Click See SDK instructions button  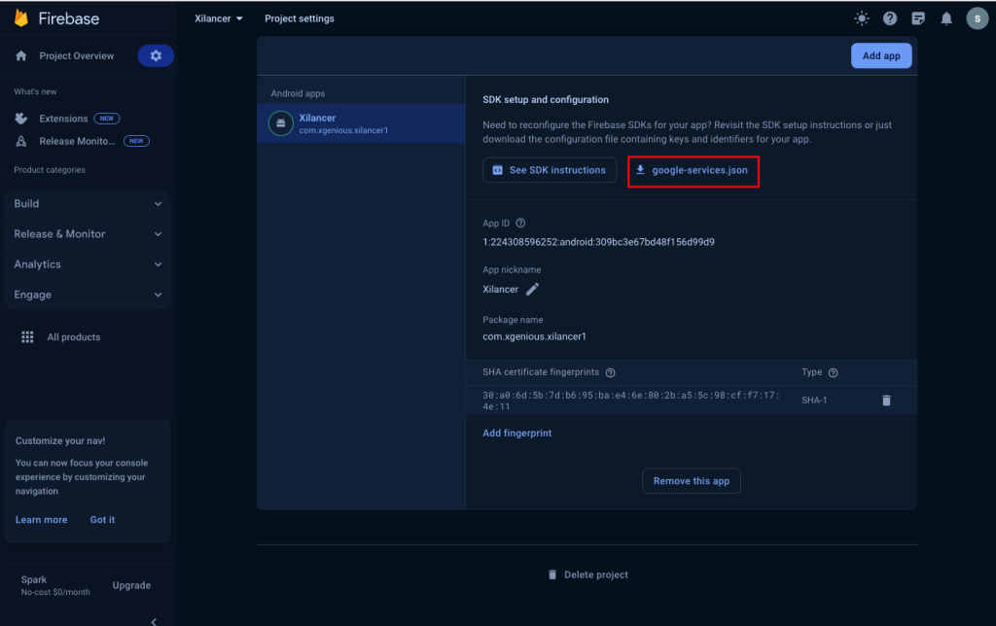(x=550, y=170)
